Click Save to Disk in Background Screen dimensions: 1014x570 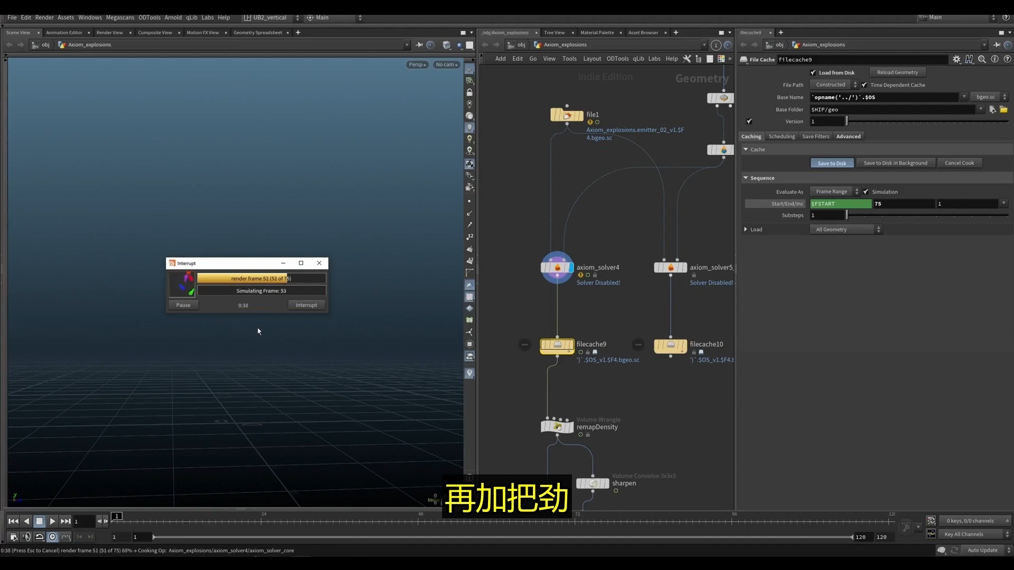point(895,163)
